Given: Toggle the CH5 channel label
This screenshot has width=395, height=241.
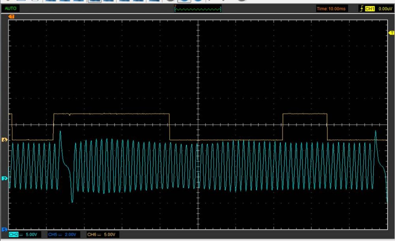Looking at the screenshot, I should click(x=53, y=235).
